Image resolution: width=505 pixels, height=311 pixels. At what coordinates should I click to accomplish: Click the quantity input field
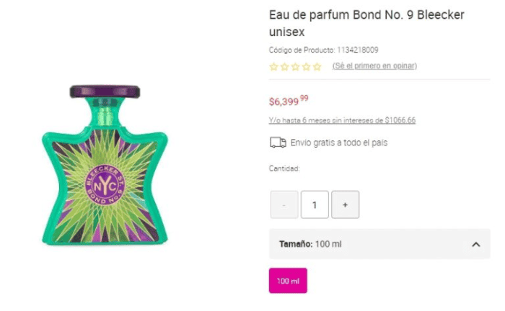pyautogui.click(x=315, y=205)
